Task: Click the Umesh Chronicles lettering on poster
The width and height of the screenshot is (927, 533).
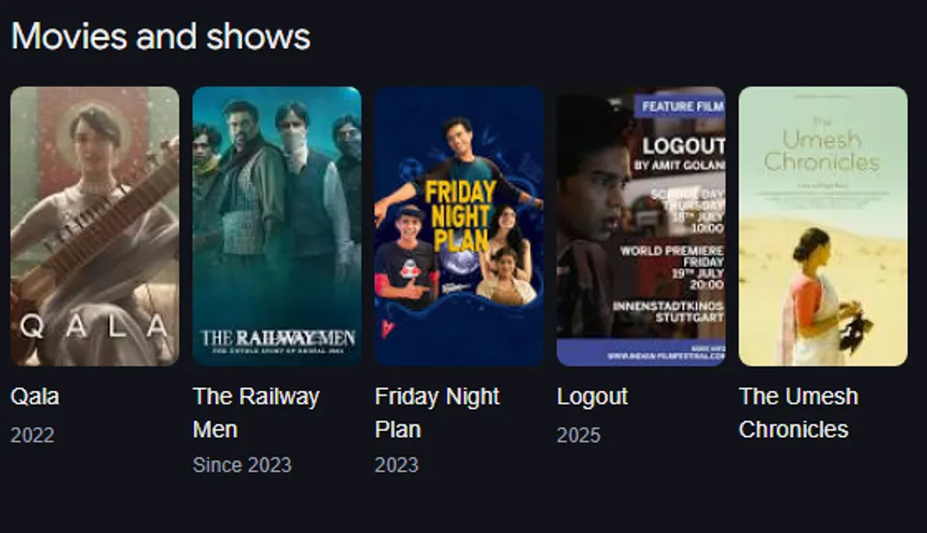Action: tap(822, 149)
